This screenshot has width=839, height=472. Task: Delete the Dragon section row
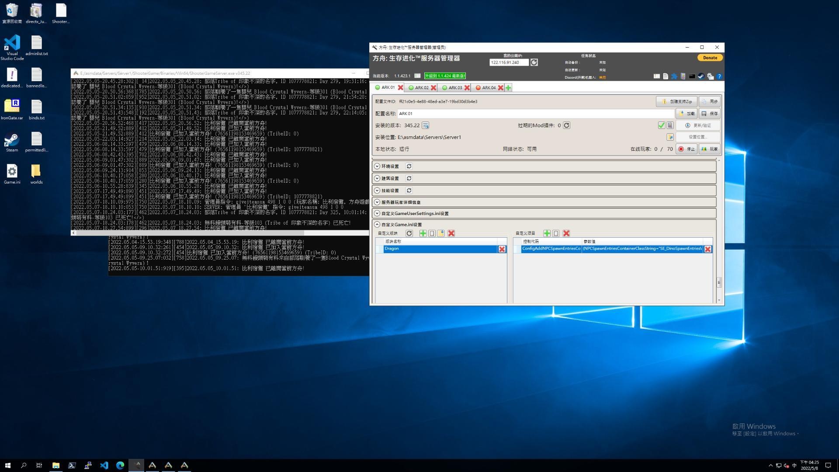click(x=502, y=249)
